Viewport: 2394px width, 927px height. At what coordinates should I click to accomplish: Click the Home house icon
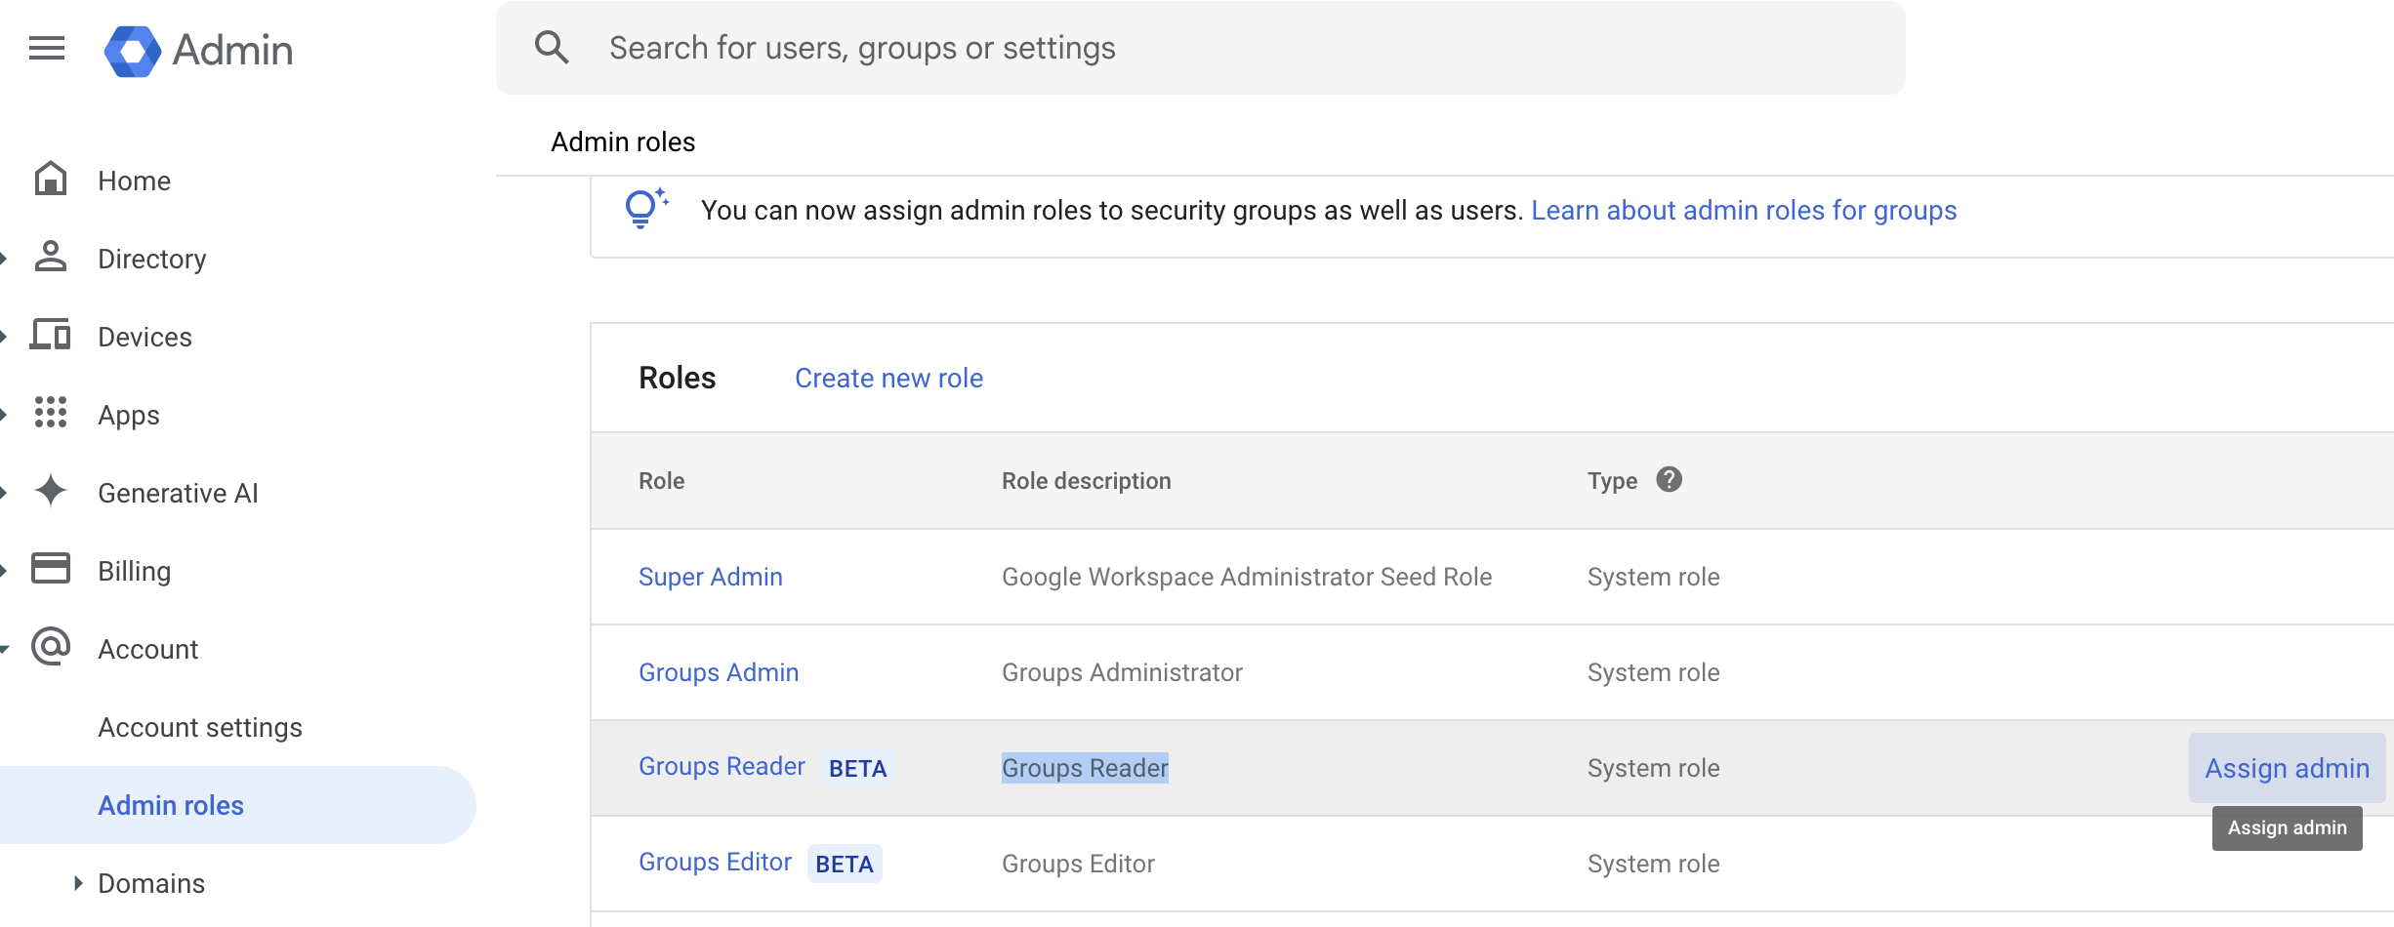pyautogui.click(x=51, y=180)
